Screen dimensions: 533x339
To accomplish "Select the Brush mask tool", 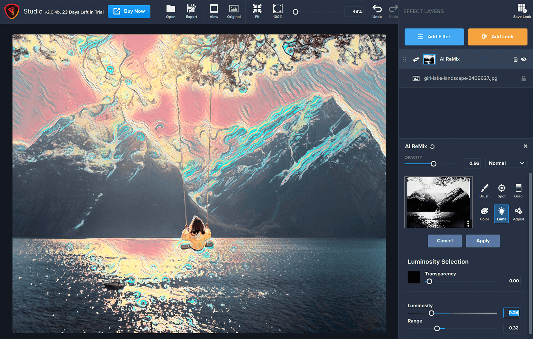I will point(484,191).
